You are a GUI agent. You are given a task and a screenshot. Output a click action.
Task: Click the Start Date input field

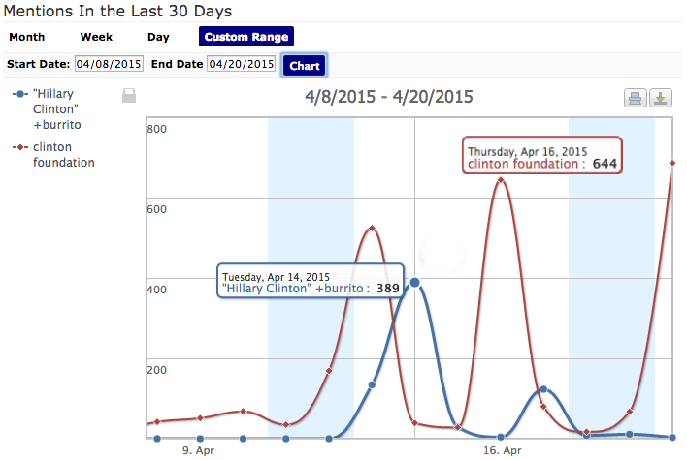[109, 64]
